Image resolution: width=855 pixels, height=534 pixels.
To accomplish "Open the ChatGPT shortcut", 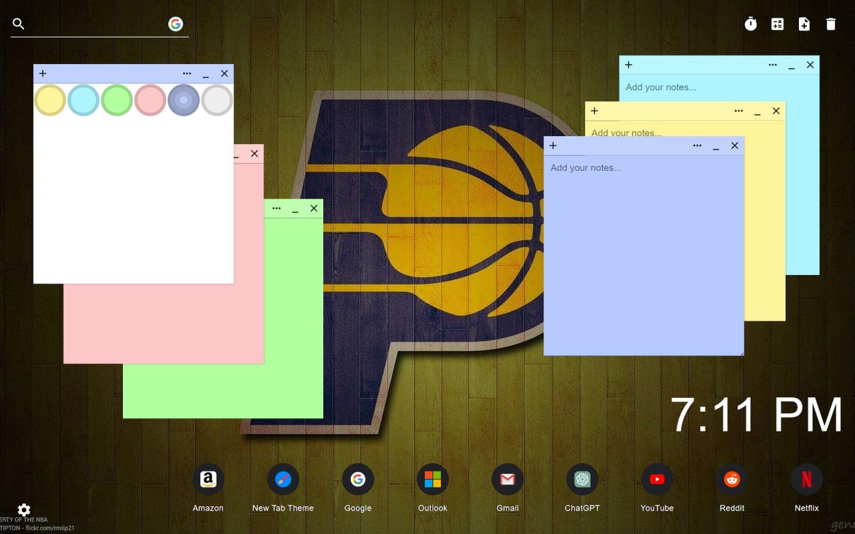I will click(582, 479).
